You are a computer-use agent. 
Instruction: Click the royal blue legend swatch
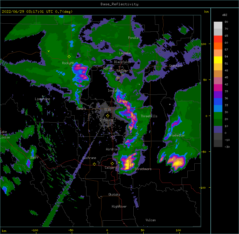(x=218, y=101)
